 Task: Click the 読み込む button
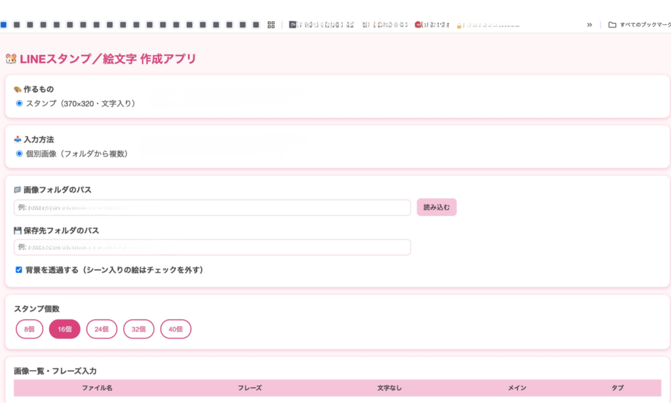(x=436, y=208)
